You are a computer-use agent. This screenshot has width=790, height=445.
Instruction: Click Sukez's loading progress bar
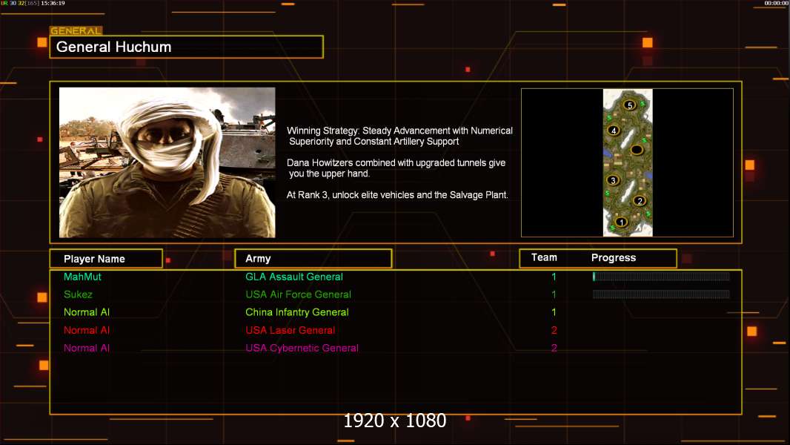click(x=661, y=294)
